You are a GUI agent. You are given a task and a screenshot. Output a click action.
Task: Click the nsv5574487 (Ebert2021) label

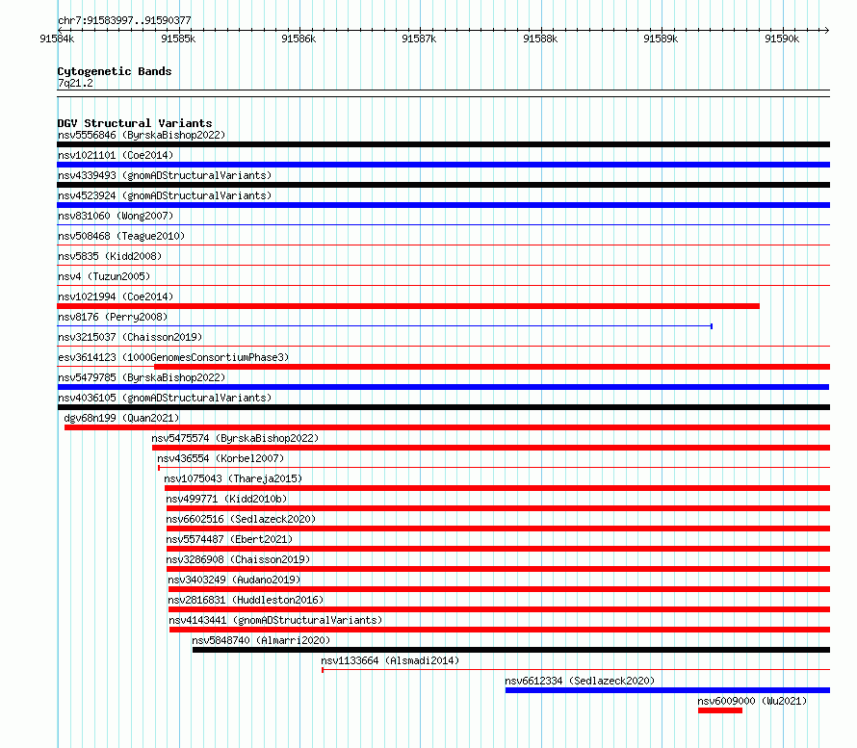tap(229, 539)
